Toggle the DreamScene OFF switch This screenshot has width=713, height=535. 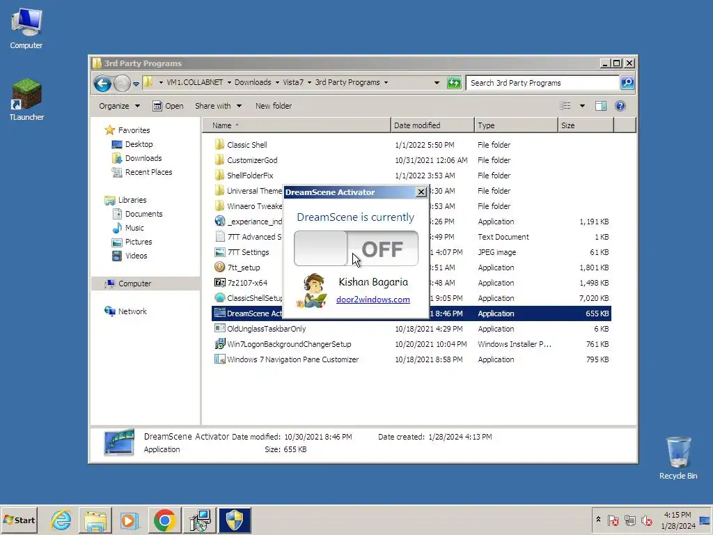[356, 249]
